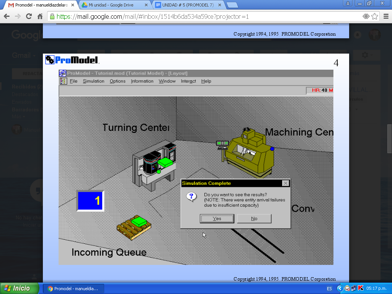Viewport: 392px width, 294px height.
Task: Click the simulation clock HR:40 display
Action: (x=320, y=90)
